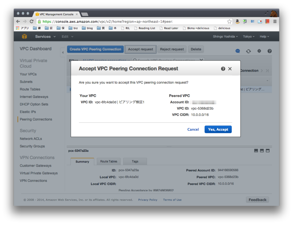
Task: Open Elastic IPs in sidebar
Action: click(28, 112)
